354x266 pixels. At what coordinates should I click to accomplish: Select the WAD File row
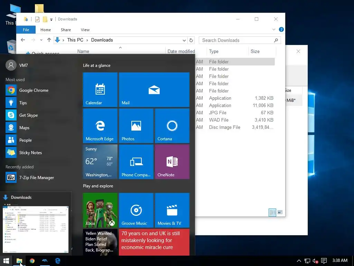[235, 120]
